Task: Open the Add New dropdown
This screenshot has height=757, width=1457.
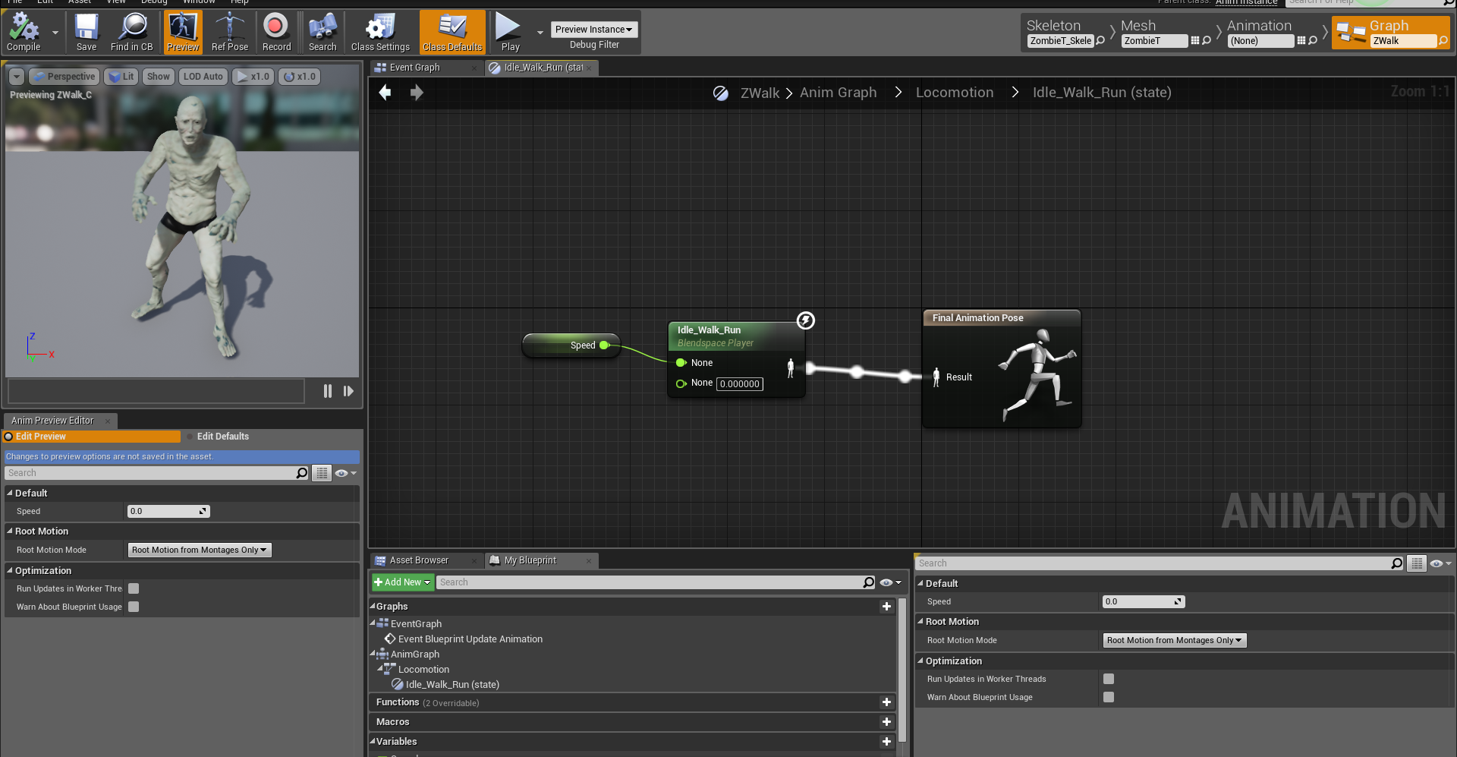Action: [x=403, y=582]
